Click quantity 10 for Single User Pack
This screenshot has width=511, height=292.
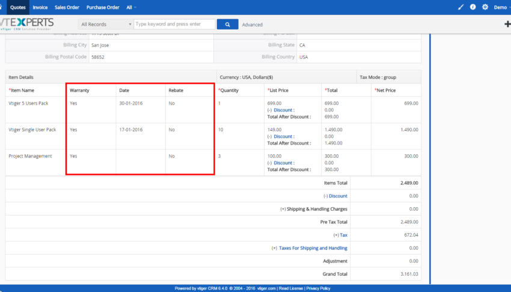tap(221, 129)
